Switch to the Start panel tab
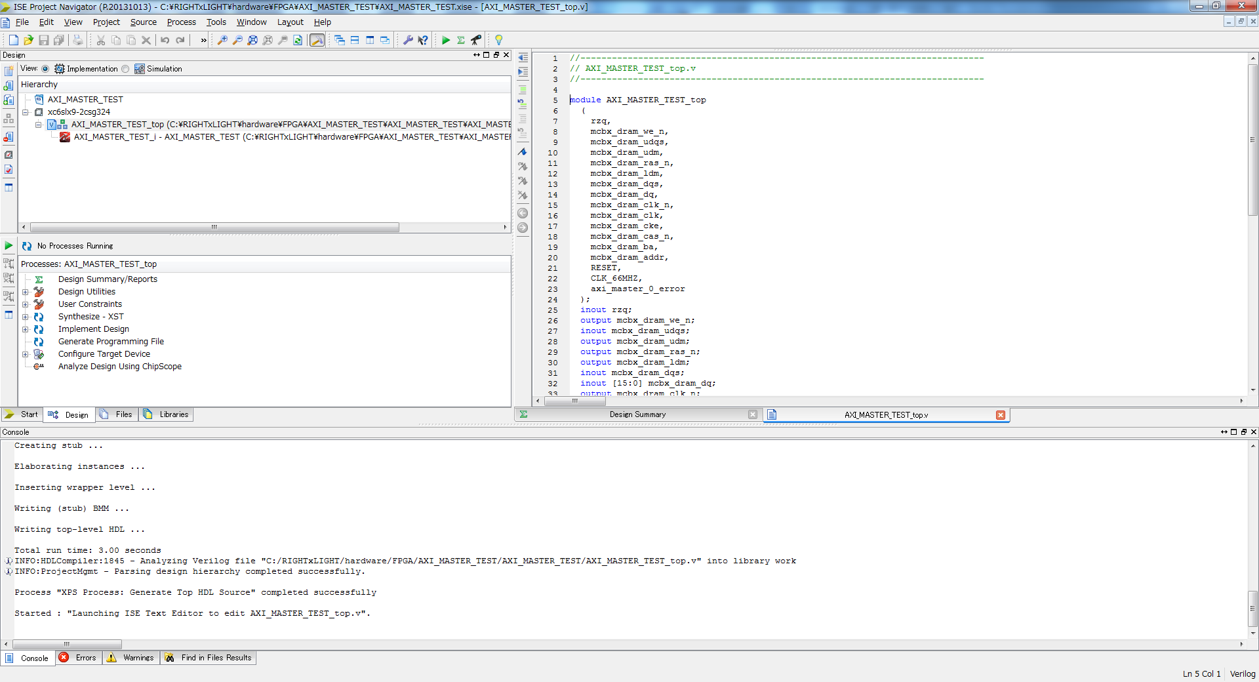Image resolution: width=1259 pixels, height=682 pixels. tap(22, 414)
